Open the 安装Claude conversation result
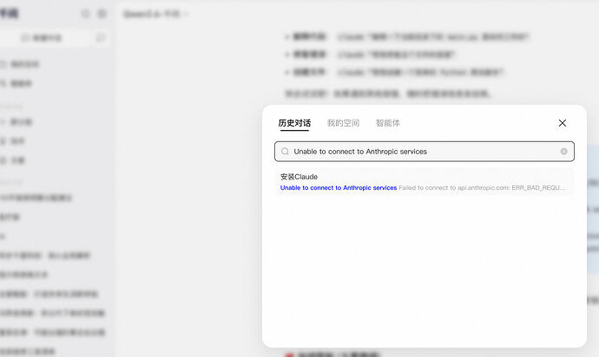 424,182
